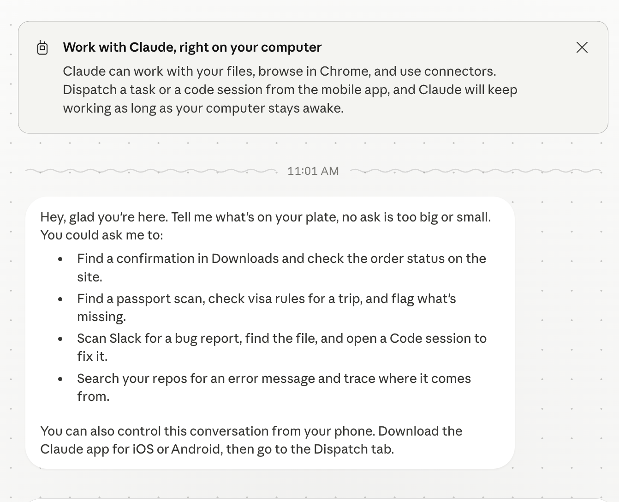The width and height of the screenshot is (619, 502).
Task: Click the wavy line left of the timestamp
Action: point(152,170)
